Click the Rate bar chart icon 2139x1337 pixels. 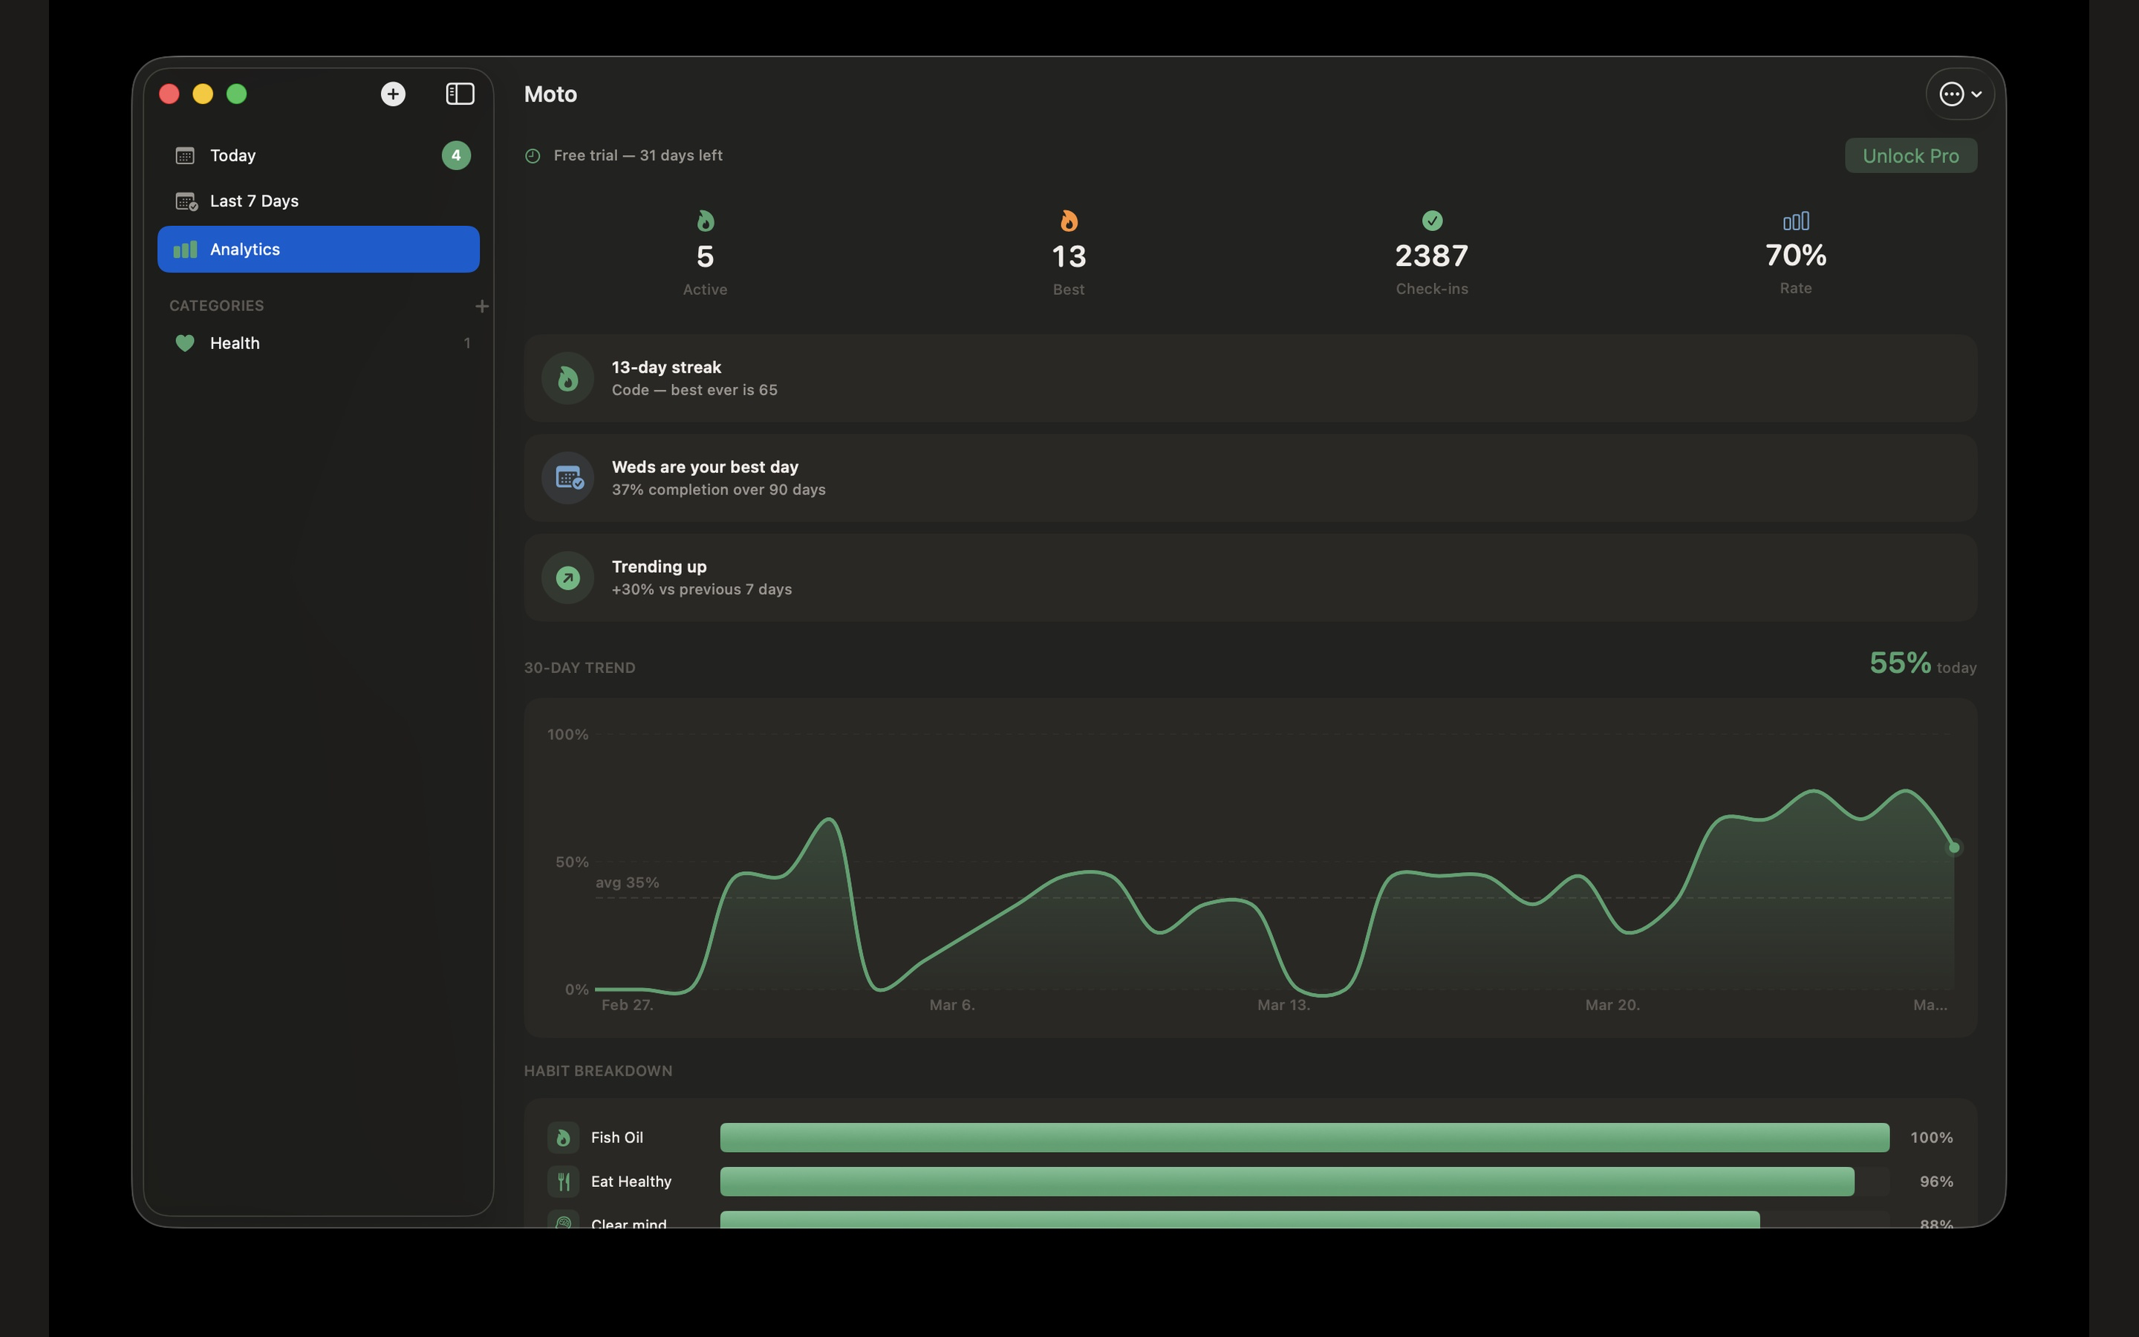(1795, 220)
